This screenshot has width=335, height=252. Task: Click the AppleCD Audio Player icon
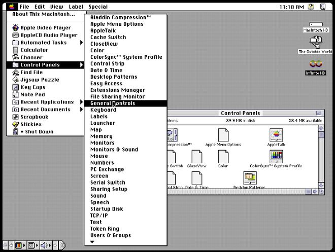click(16, 35)
